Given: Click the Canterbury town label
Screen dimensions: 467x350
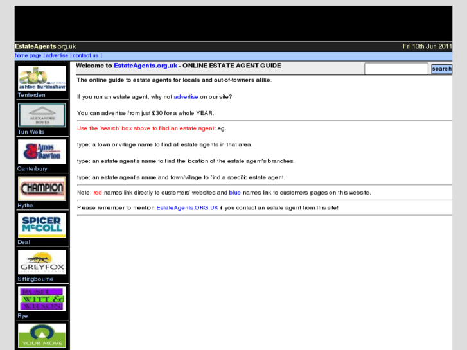Looking at the screenshot, I should tap(32, 169).
